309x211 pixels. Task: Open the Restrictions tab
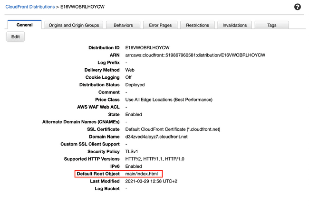197,25
